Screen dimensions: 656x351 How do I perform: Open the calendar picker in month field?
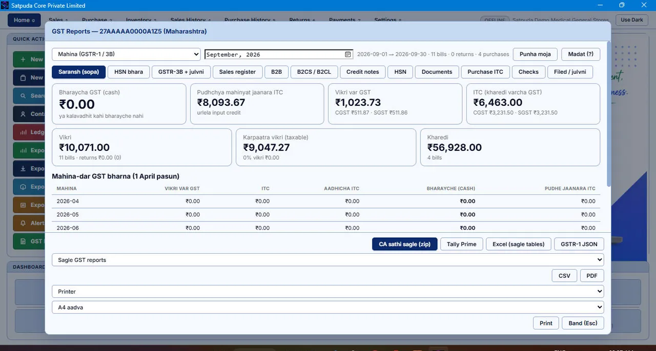click(x=348, y=54)
